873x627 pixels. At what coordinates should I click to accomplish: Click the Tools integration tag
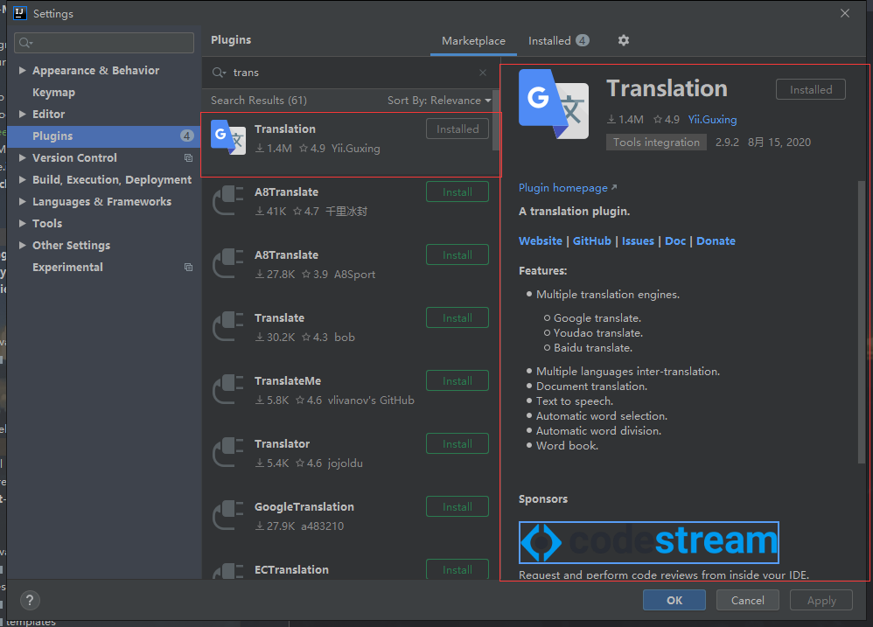(656, 143)
